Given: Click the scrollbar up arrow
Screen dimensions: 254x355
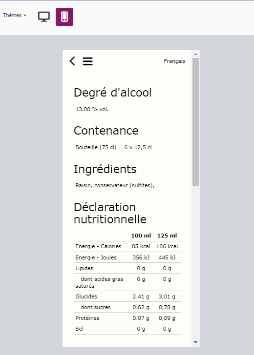Looking at the screenshot, I should [x=195, y=54].
